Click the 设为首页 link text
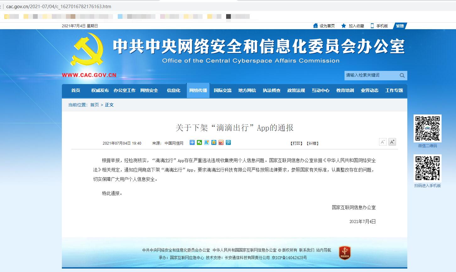This screenshot has height=272, width=456. coord(327,26)
